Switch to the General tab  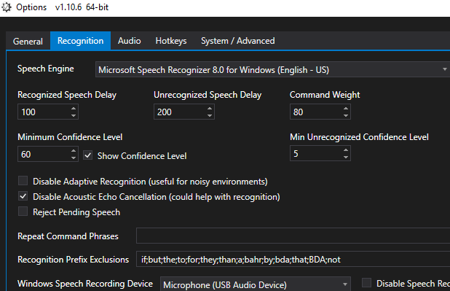pyautogui.click(x=28, y=41)
